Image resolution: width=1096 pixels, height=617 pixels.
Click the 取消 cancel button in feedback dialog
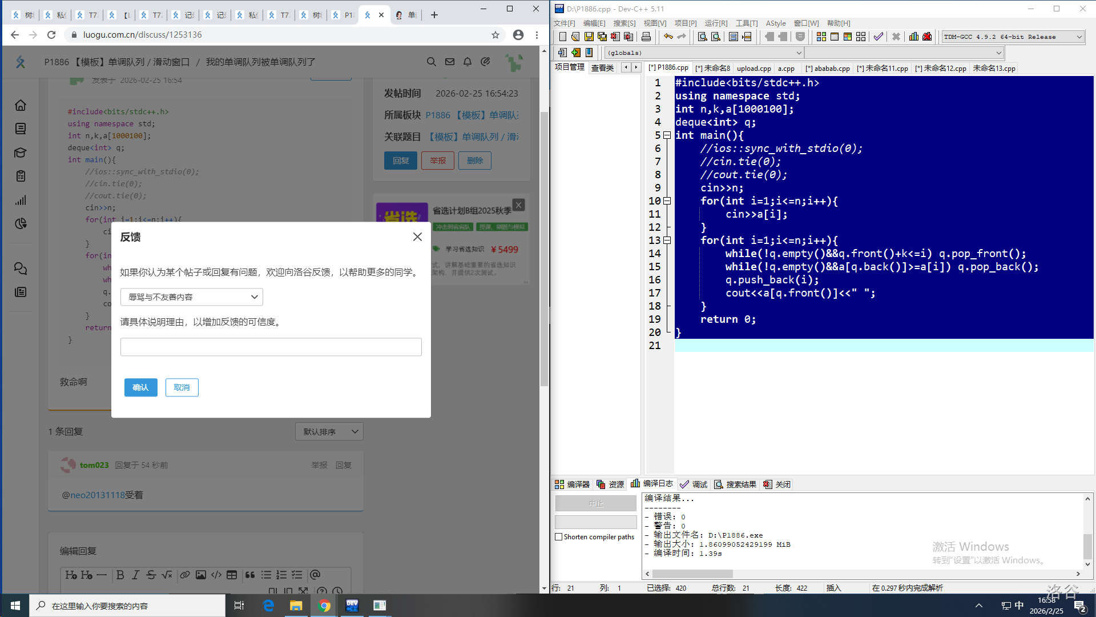tap(182, 387)
